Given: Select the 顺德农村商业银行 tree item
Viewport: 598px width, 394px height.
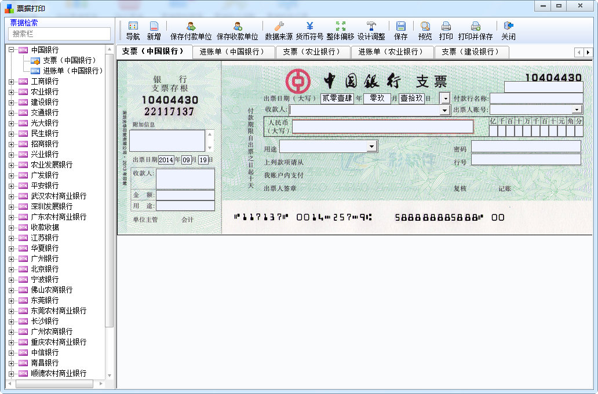Looking at the screenshot, I should 59,373.
